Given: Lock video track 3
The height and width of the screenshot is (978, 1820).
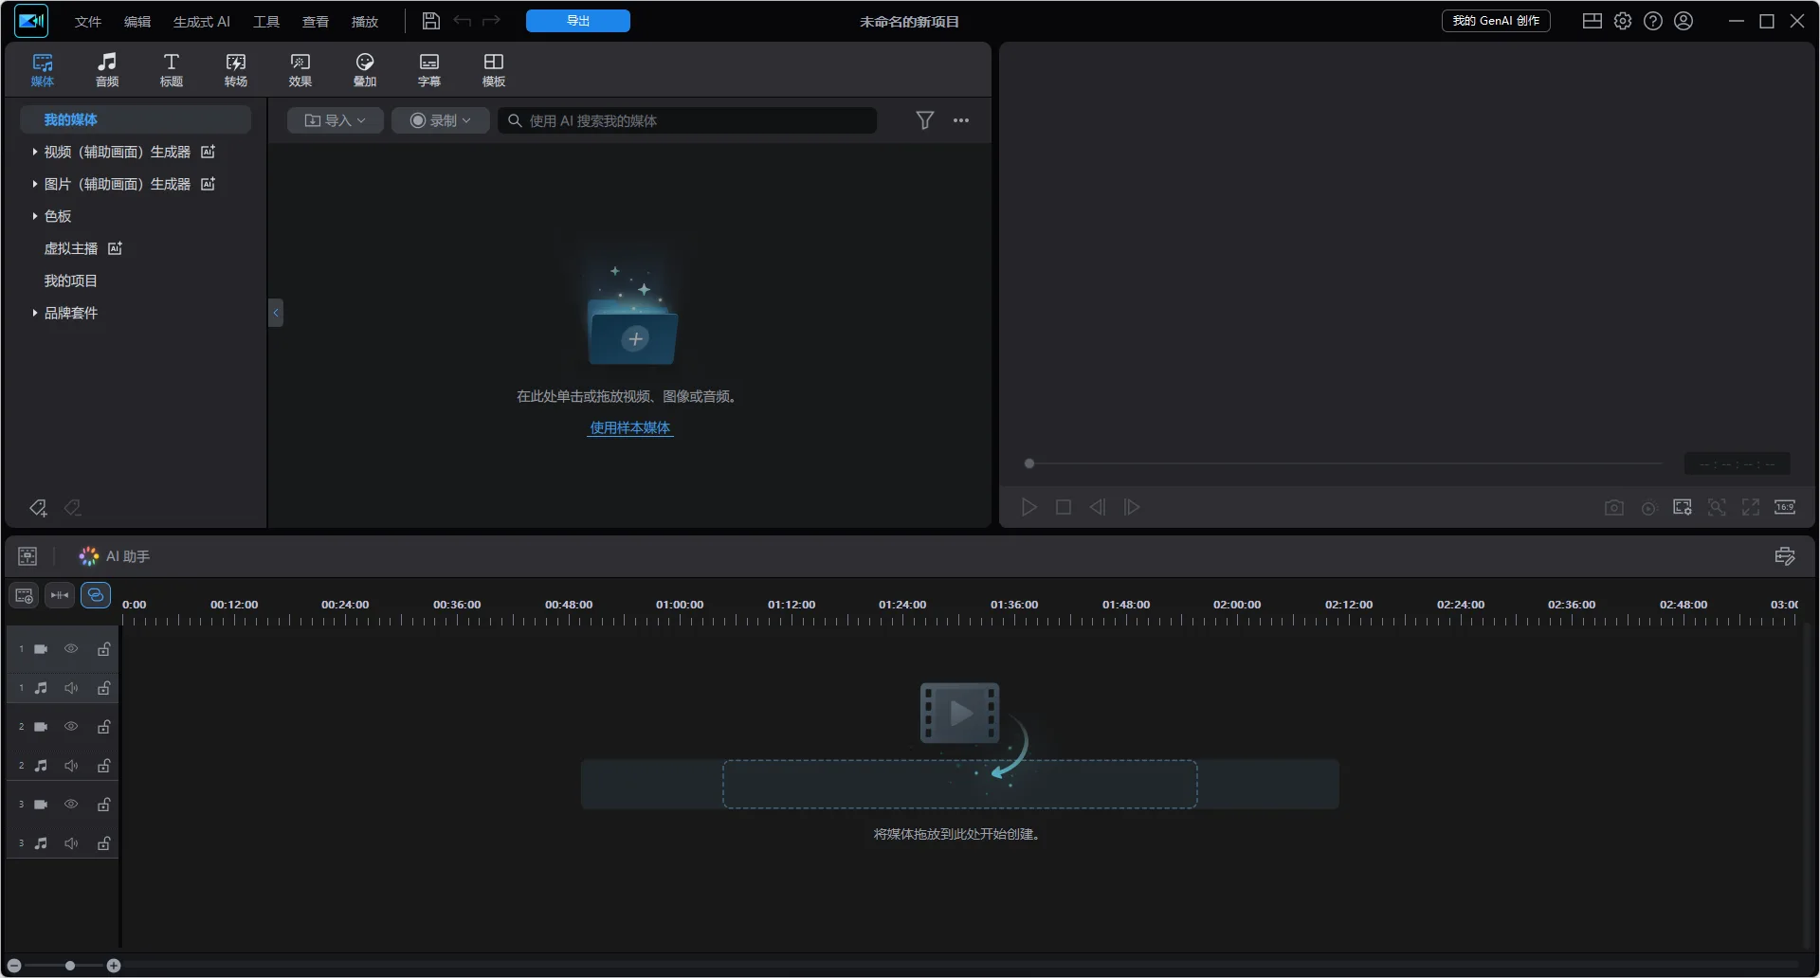Looking at the screenshot, I should pos(104,805).
